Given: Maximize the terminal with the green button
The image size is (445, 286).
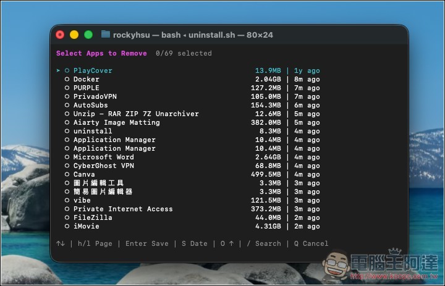Looking at the screenshot, I should tap(88, 35).
